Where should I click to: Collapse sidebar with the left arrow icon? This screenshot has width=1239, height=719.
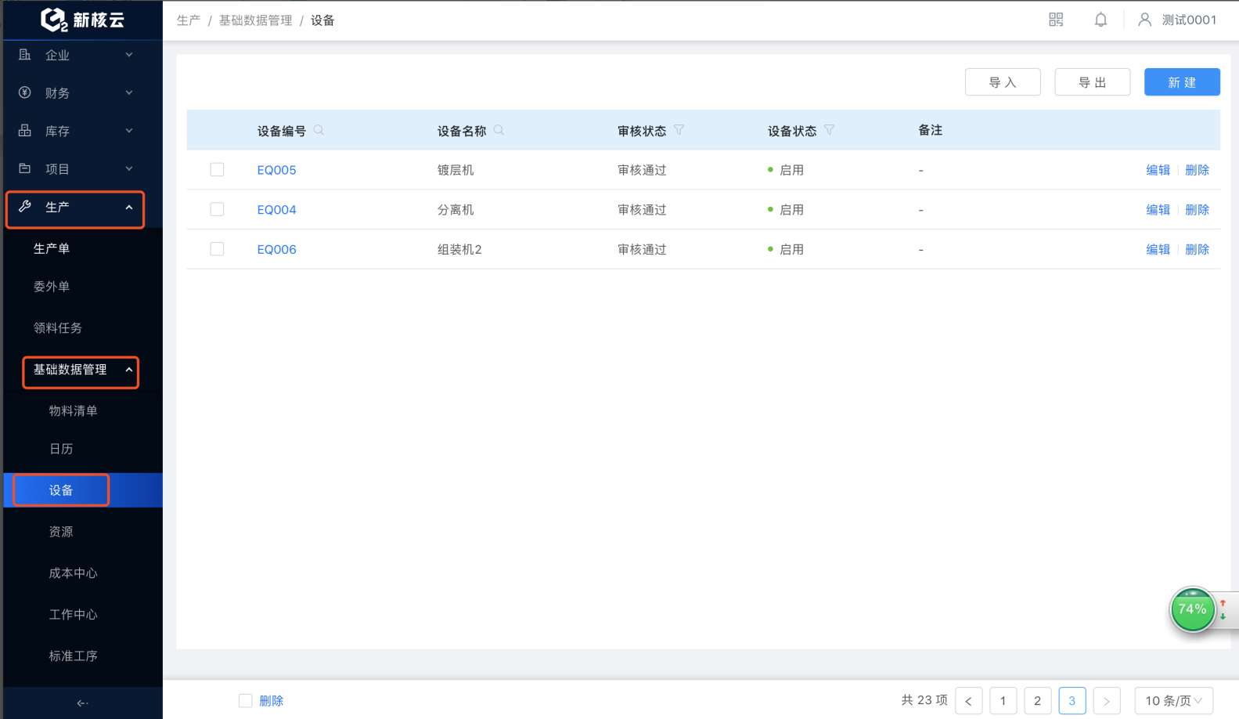click(82, 703)
